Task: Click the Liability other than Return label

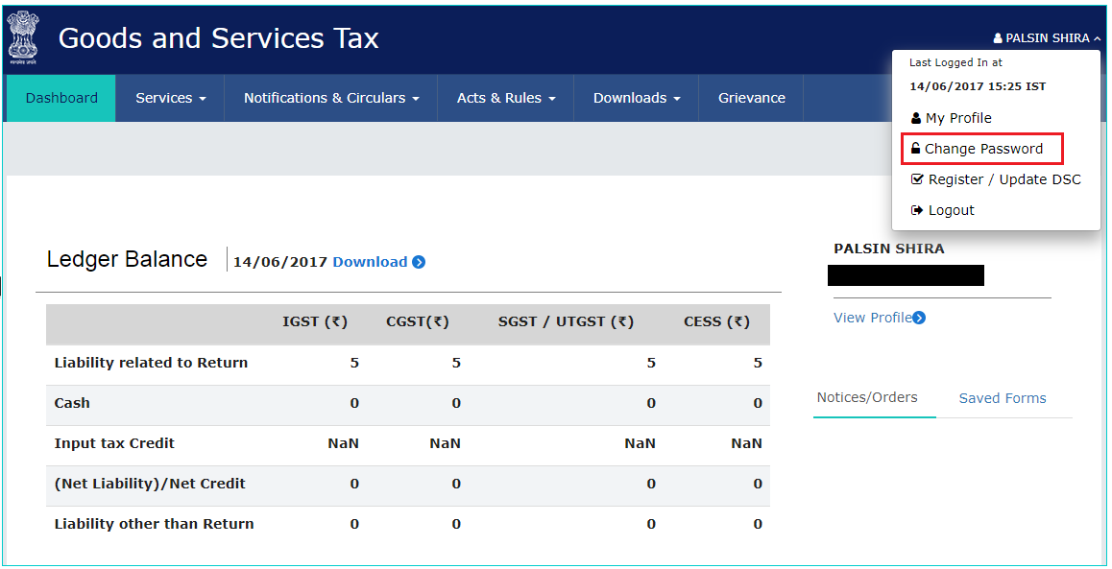Action: pyautogui.click(x=154, y=524)
